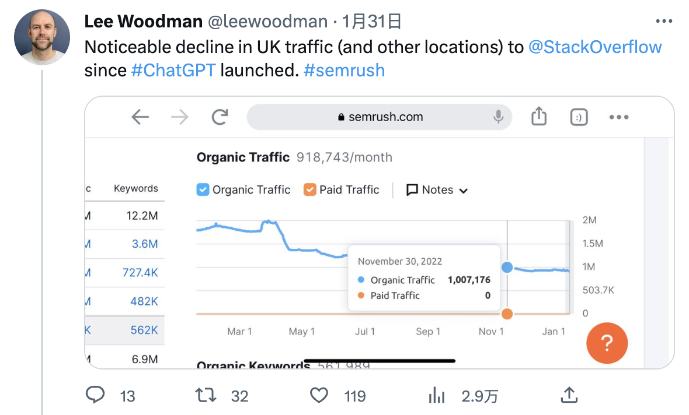
Task: Open tweet more options ellipsis
Action: click(664, 22)
